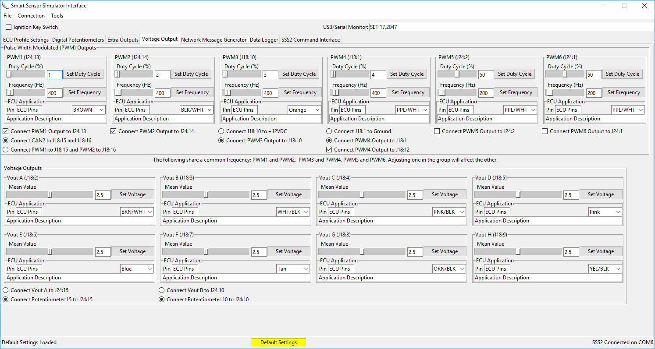Open the File menu
This screenshot has width=655, height=349.
[x=7, y=16]
